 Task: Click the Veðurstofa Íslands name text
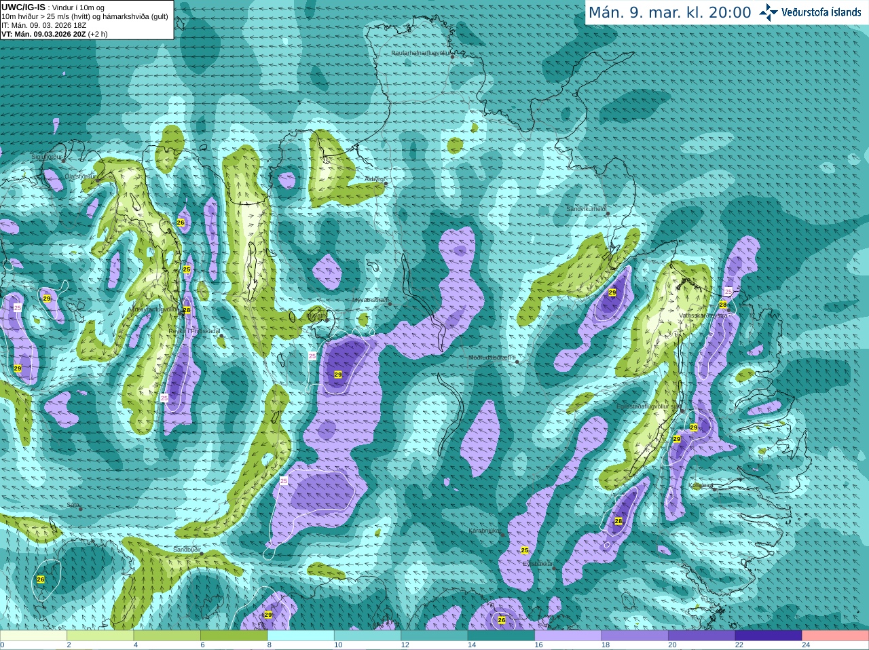(x=821, y=12)
